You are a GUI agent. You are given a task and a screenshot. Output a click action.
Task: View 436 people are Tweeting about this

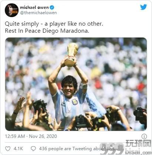tap(77, 149)
